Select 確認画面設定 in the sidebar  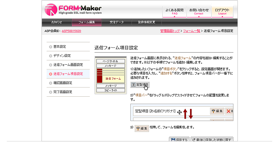(x=68, y=83)
